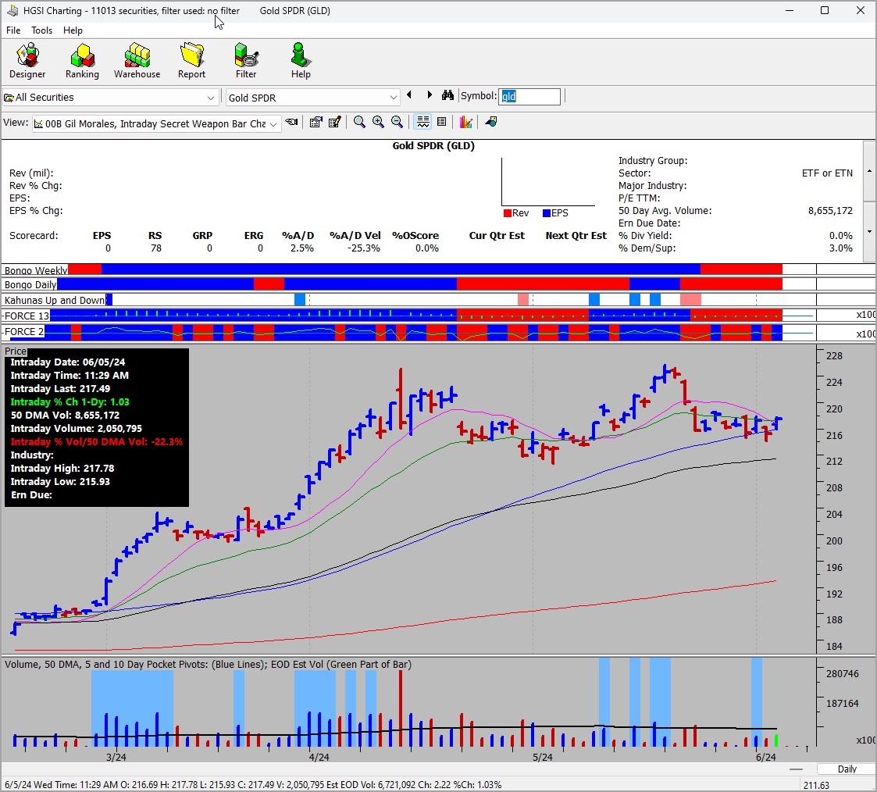The width and height of the screenshot is (877, 792).
Task: Click the %A/D scorecard value 2.5%
Action: coord(302,248)
